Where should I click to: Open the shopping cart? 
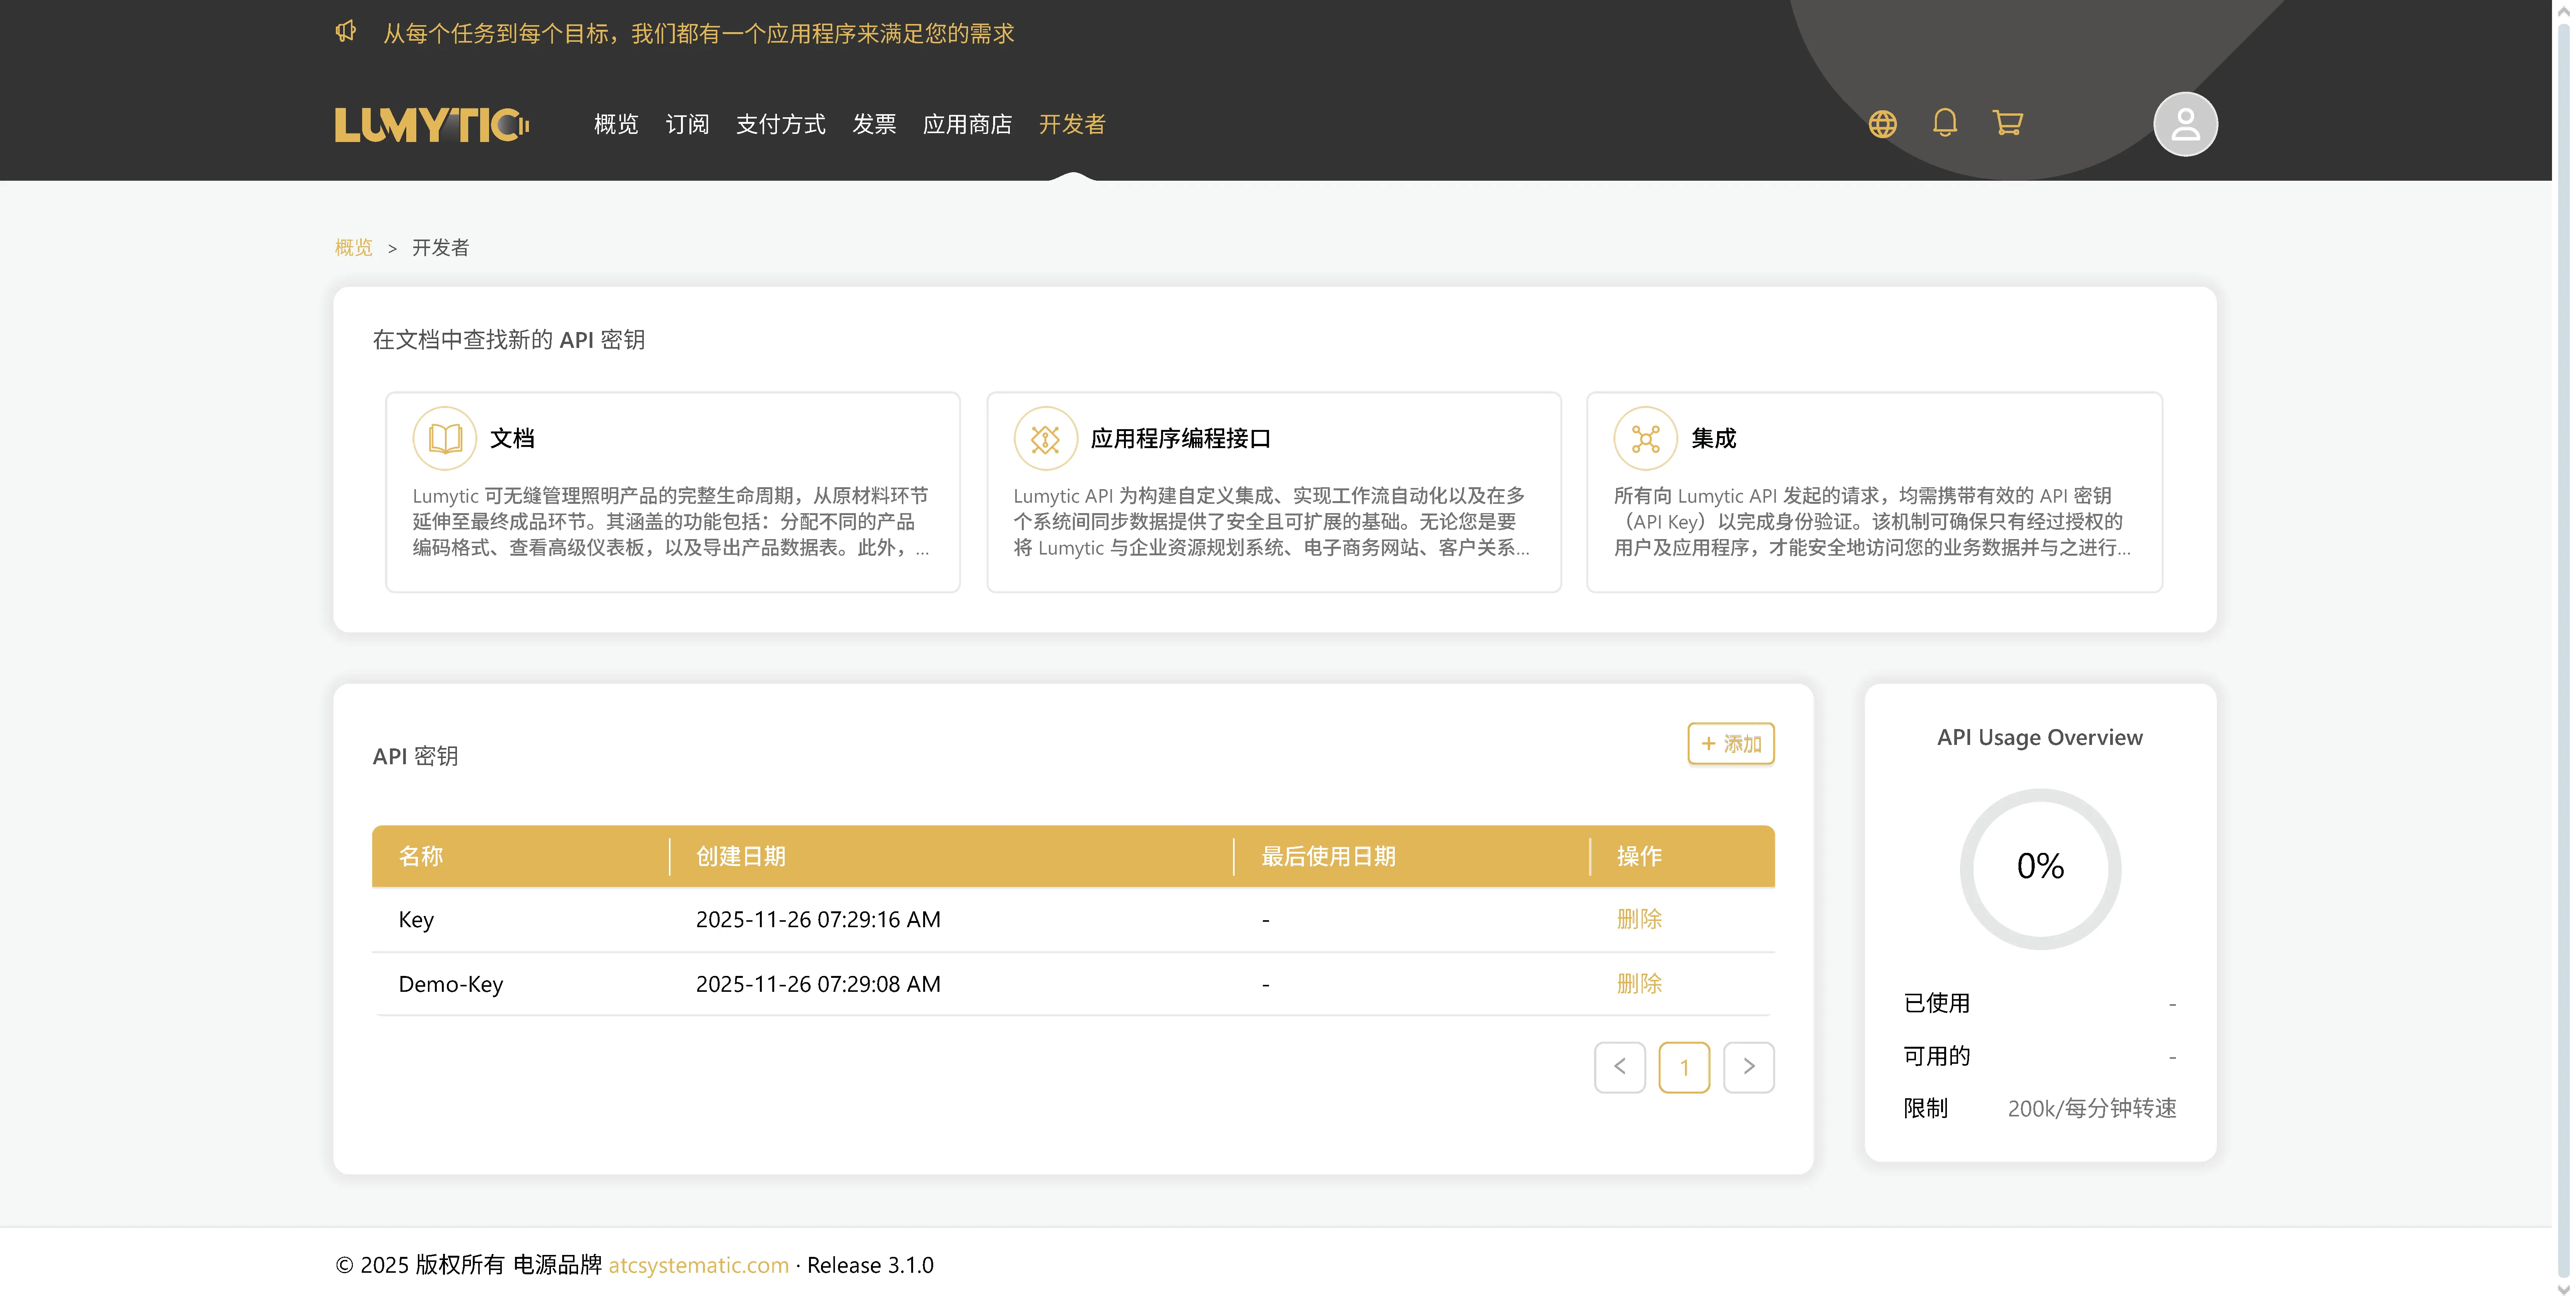pos(2008,123)
